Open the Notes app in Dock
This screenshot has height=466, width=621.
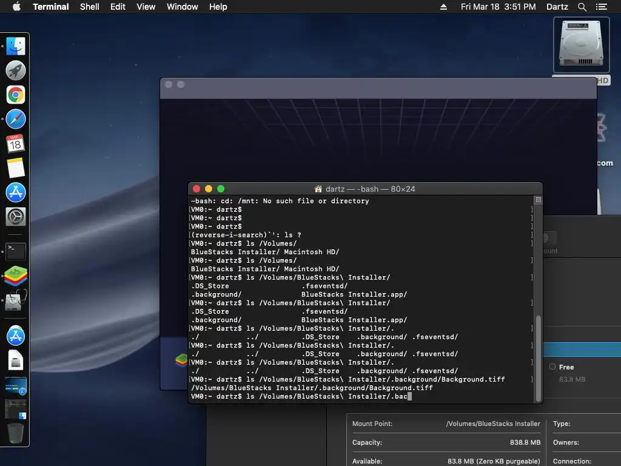[16, 168]
